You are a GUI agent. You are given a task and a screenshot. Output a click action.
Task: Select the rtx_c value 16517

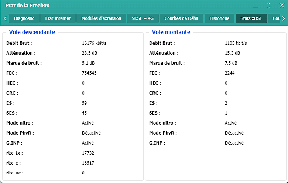coord(88,163)
